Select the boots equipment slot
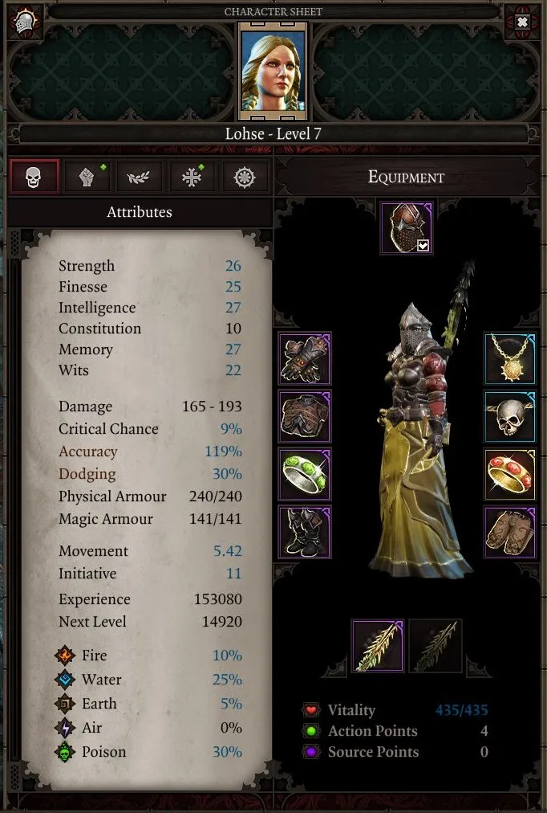The image size is (547, 813). click(305, 533)
